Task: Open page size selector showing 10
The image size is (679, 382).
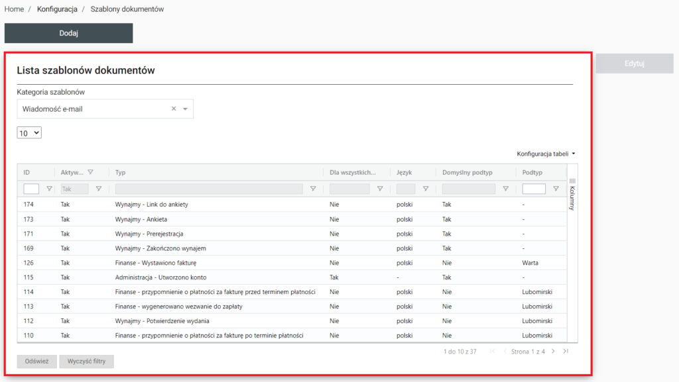Action: coord(29,133)
